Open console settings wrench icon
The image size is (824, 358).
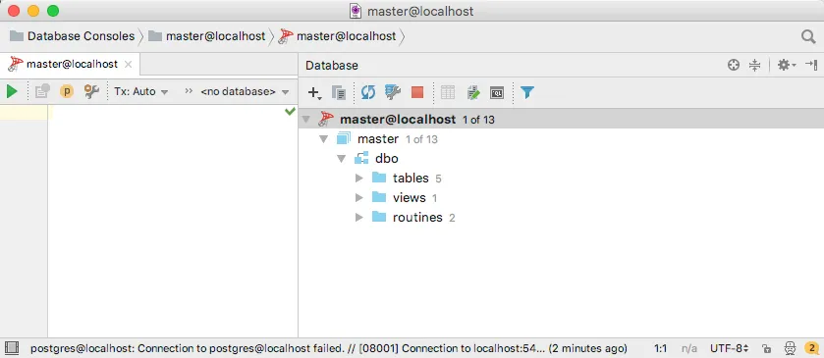pos(91,91)
